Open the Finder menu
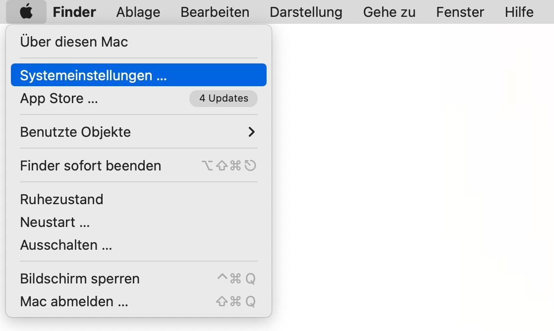The width and height of the screenshot is (554, 331). [x=74, y=12]
